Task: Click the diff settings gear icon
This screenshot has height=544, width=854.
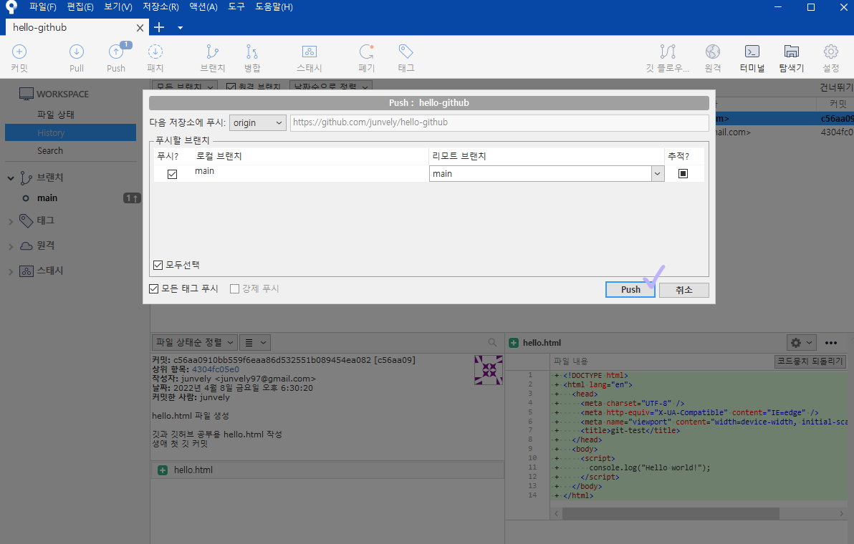Action: tap(801, 343)
